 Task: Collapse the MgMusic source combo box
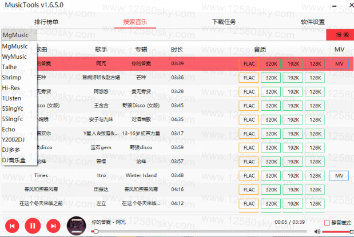(x=19, y=35)
